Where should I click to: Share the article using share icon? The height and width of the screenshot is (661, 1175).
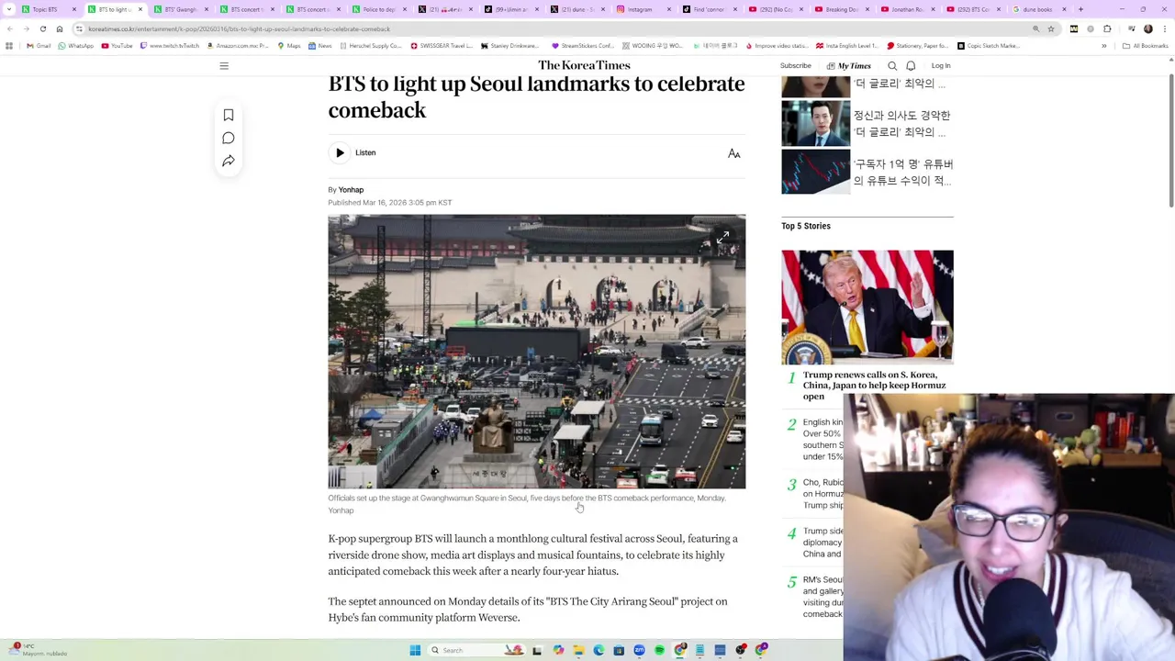pos(229,161)
